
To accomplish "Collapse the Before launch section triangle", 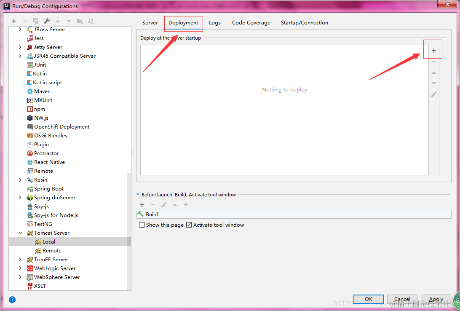I will point(138,195).
